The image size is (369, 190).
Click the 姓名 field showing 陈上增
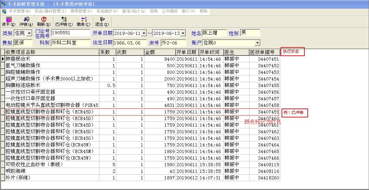pos(214,33)
